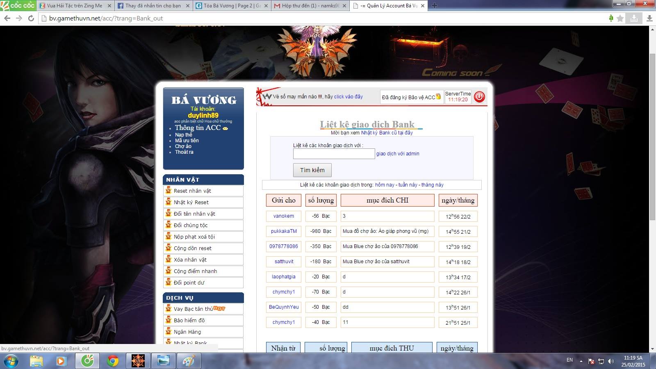
Task: Click the face icon next to Thông tin ACC
Action: click(225, 128)
